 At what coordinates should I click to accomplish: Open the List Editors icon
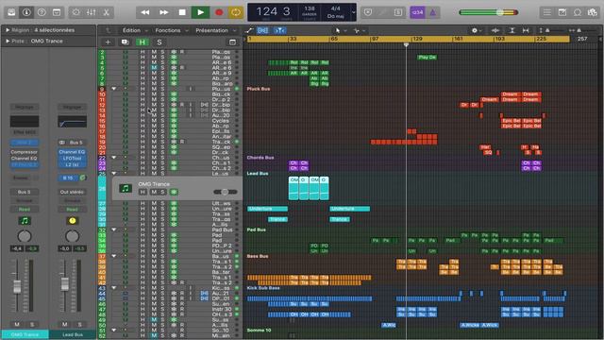(547, 12)
